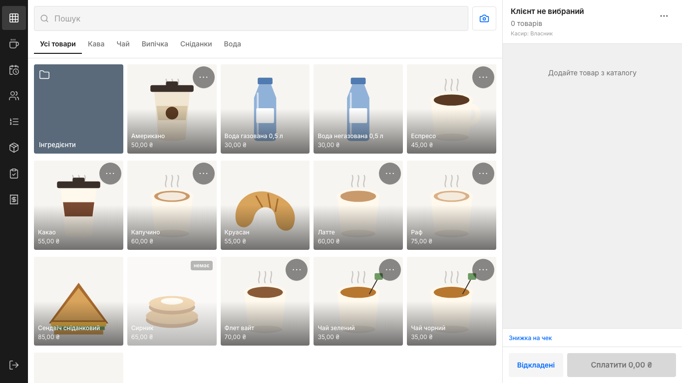682x383 pixels.
Task: Add Сендвіч сніданковий to the order
Action: pyautogui.click(x=78, y=301)
